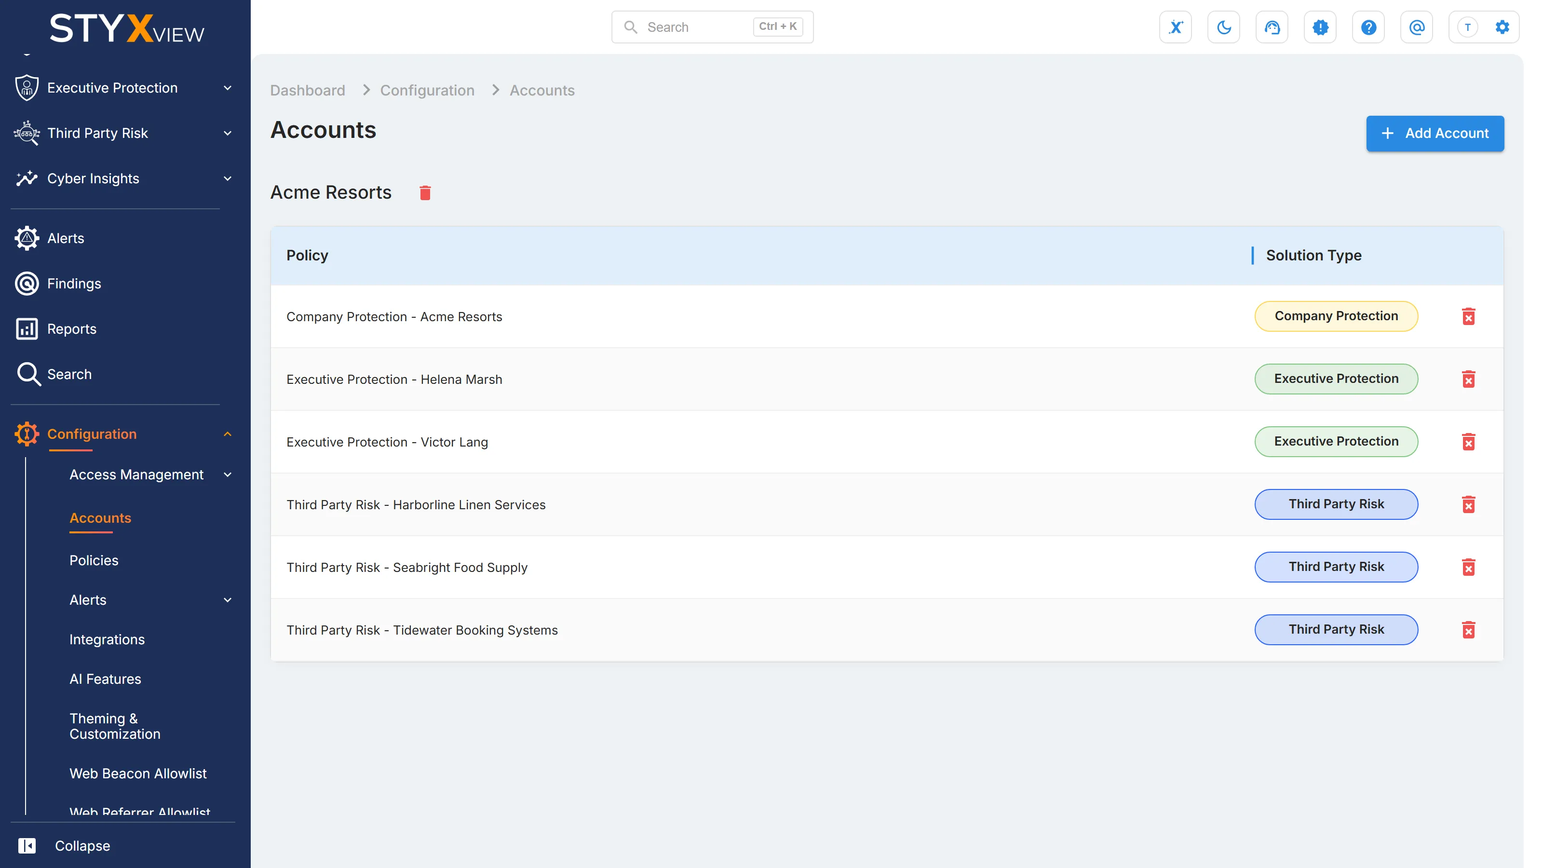Screen dimensions: 1543x868
Task: Click Executive Protection badge for Victor Lang
Action: click(1336, 442)
